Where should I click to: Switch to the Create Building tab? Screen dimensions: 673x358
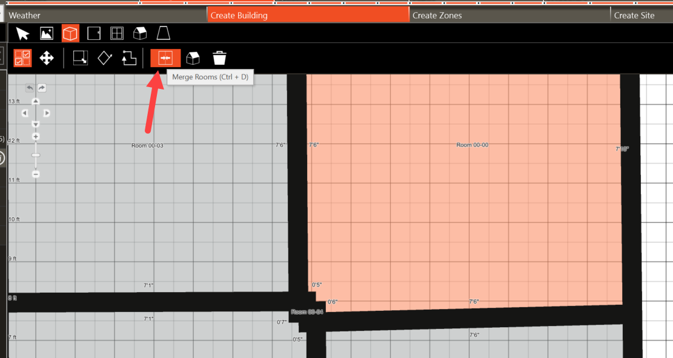308,15
